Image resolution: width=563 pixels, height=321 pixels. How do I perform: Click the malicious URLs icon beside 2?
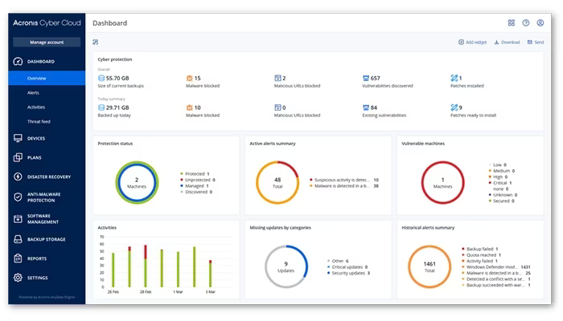click(x=277, y=78)
